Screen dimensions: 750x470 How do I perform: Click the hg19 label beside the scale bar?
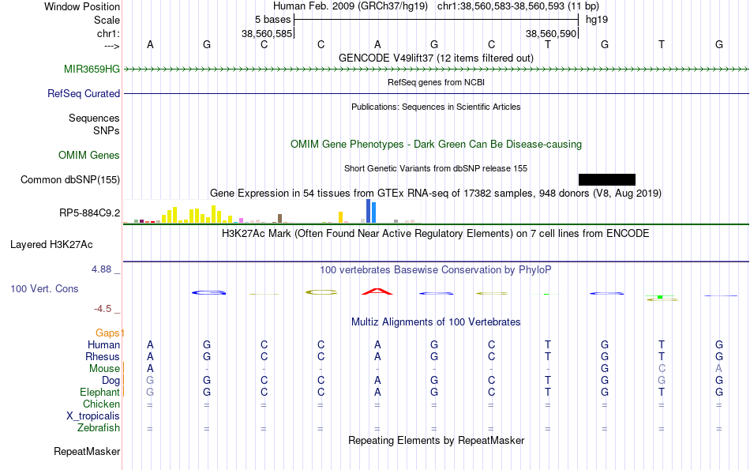[x=597, y=20]
